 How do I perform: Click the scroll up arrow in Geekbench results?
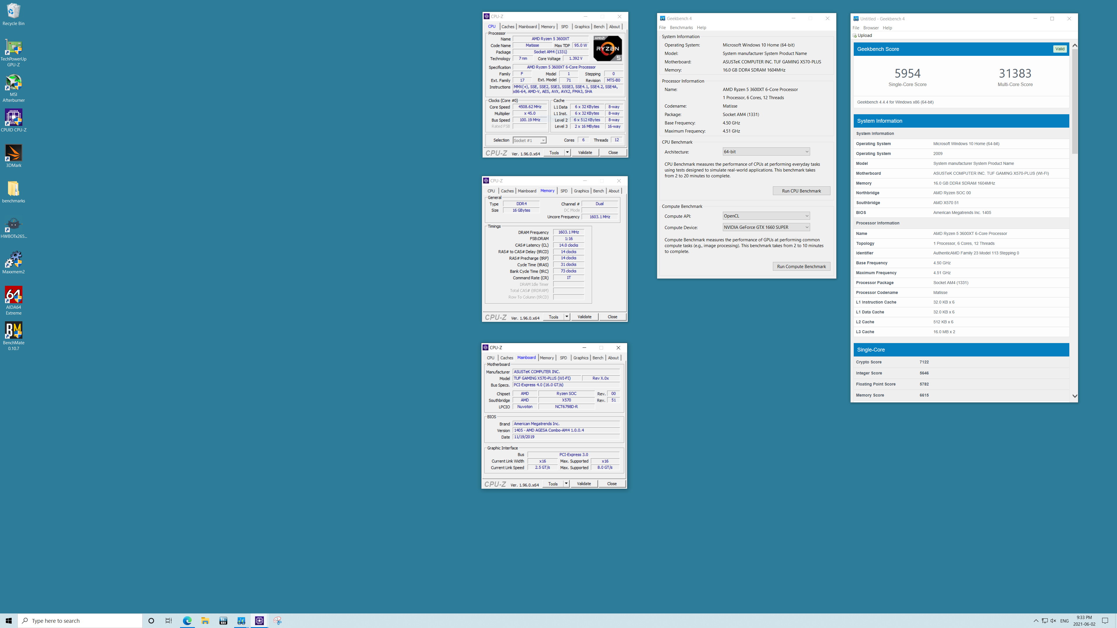1075,45
